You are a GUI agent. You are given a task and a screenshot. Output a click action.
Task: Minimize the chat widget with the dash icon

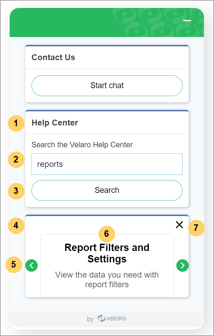coord(187,21)
